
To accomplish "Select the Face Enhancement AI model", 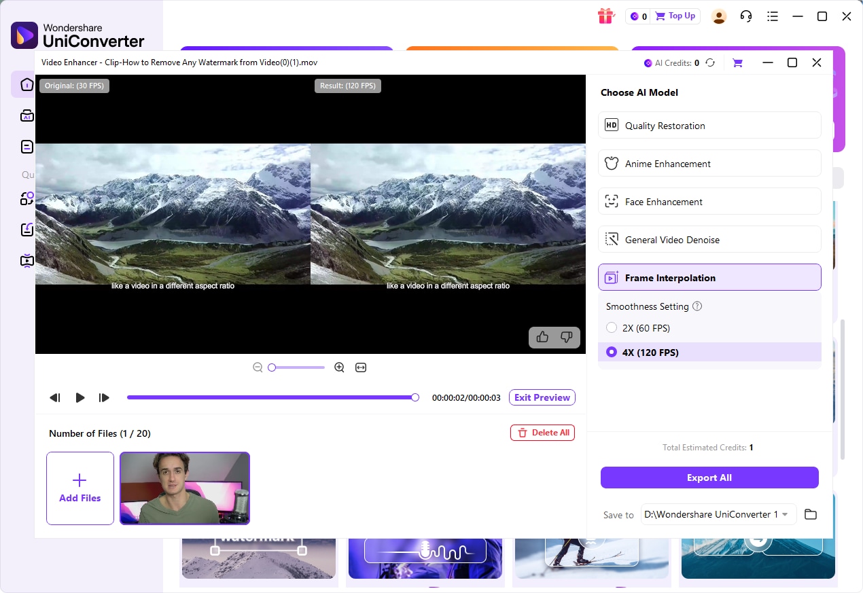I will (x=709, y=202).
